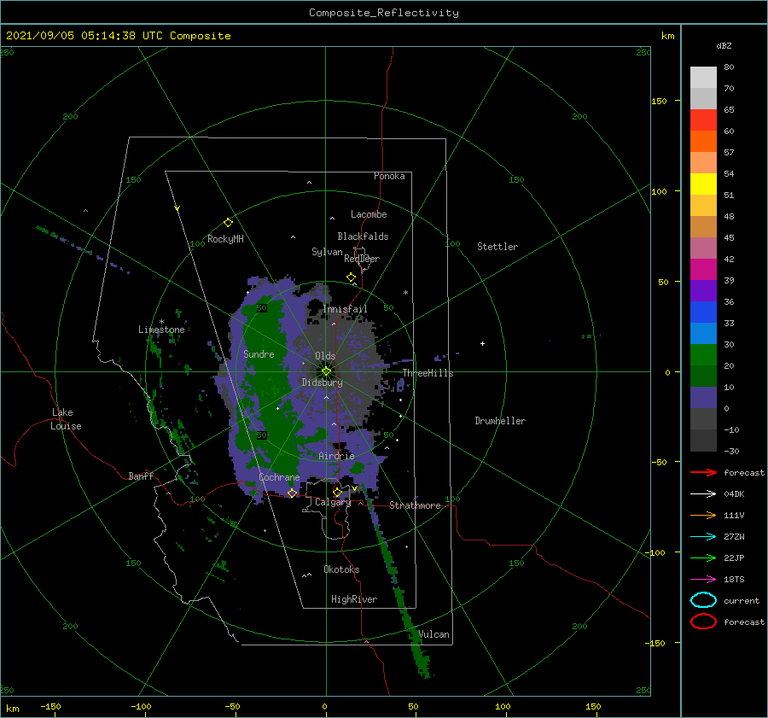Click the RedDeer label

click(x=362, y=259)
